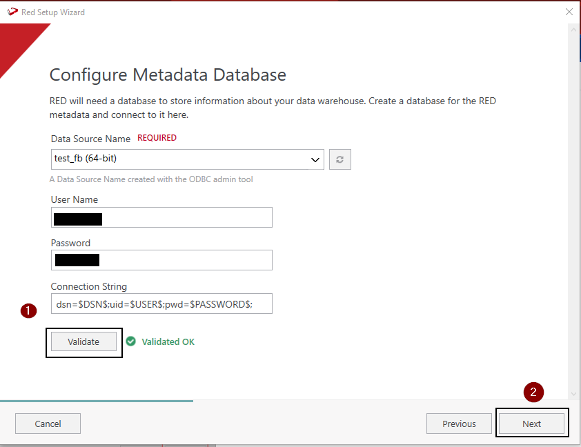The width and height of the screenshot is (581, 447).
Task: Click the Configure Metadata Database heading
Action: point(168,74)
